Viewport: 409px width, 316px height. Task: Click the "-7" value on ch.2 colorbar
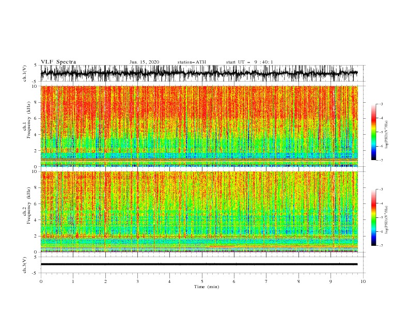point(381,245)
